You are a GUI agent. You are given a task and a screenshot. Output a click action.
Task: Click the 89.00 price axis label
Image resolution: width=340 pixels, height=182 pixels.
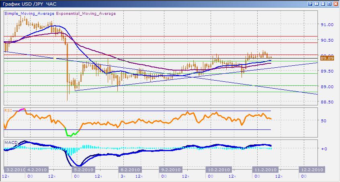(327, 87)
